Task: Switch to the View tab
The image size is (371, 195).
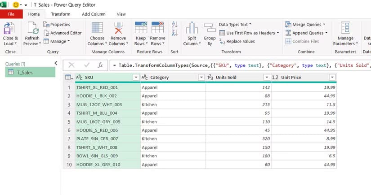Action: 121,14
